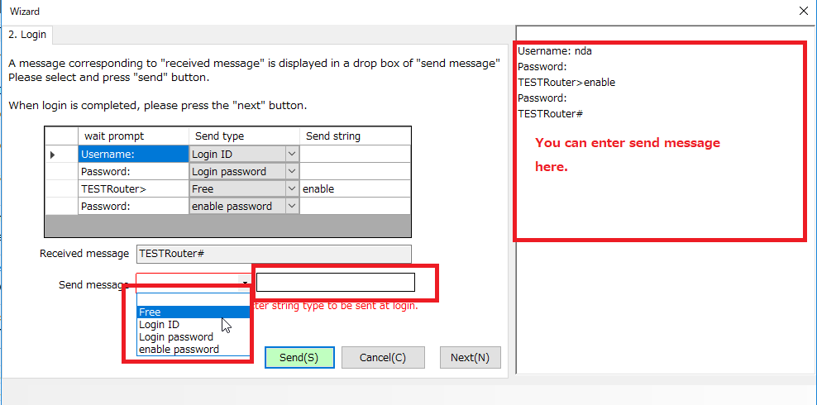
Task: Click the Send(S) button
Action: 299,357
